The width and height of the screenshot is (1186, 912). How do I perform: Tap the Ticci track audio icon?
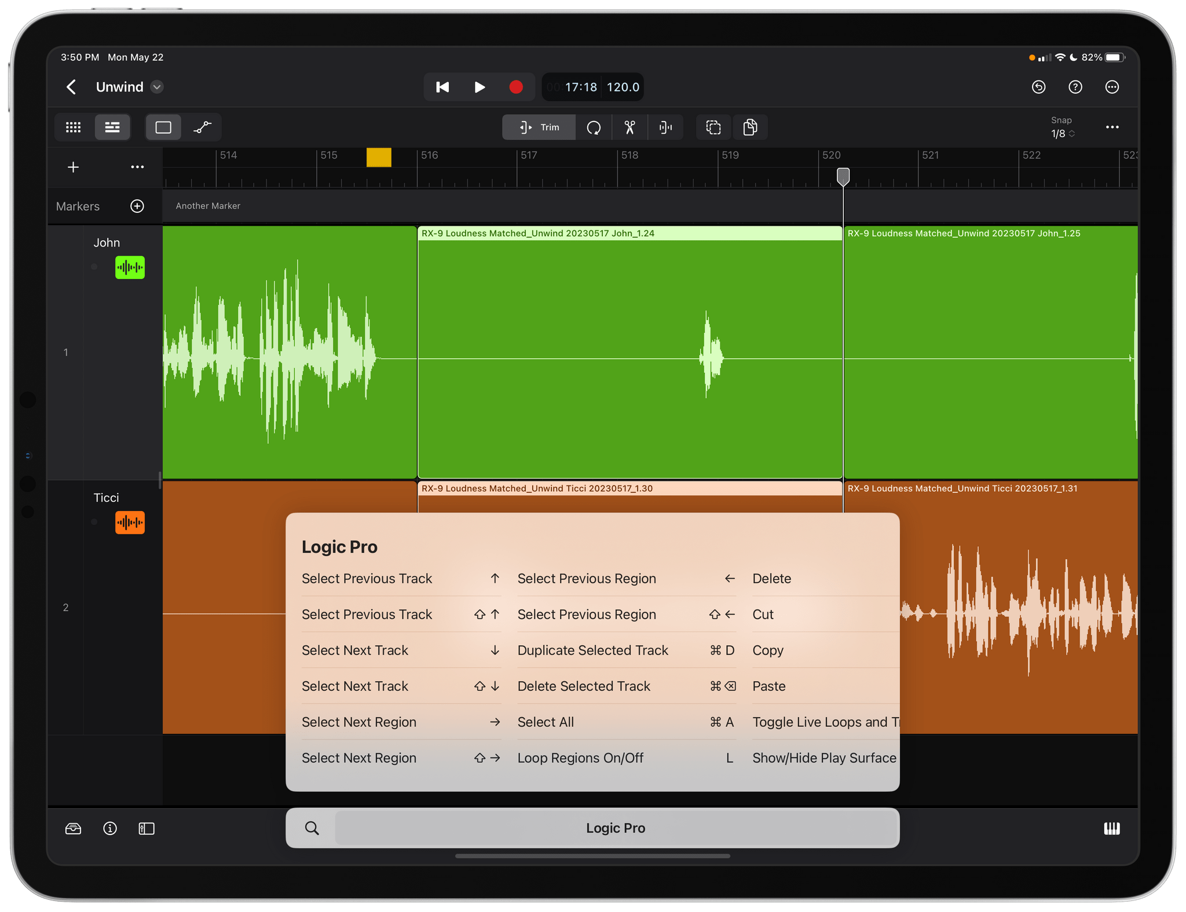click(x=130, y=523)
